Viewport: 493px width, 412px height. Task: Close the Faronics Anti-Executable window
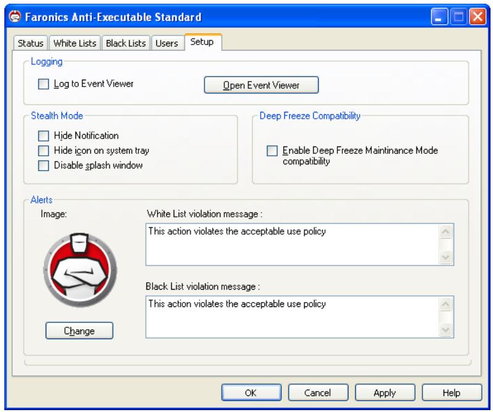(x=478, y=16)
